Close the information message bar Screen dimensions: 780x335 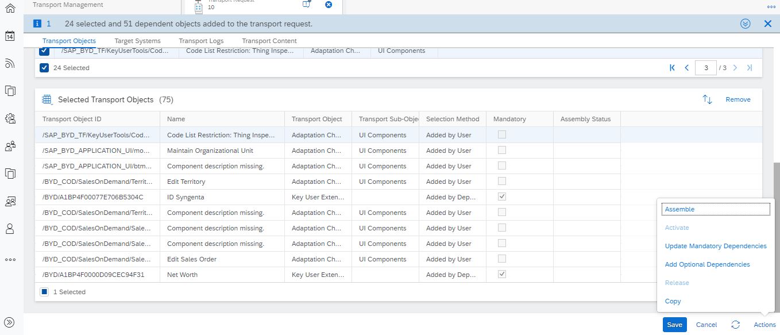(x=767, y=24)
